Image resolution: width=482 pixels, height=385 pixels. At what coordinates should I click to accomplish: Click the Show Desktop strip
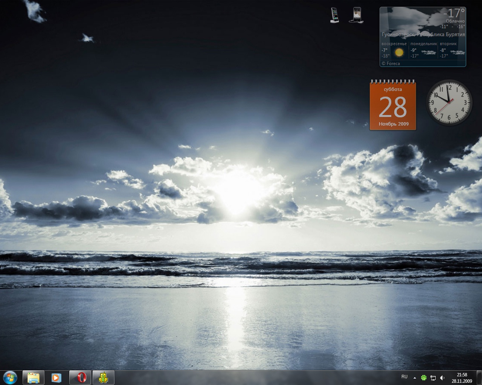coord(480,377)
